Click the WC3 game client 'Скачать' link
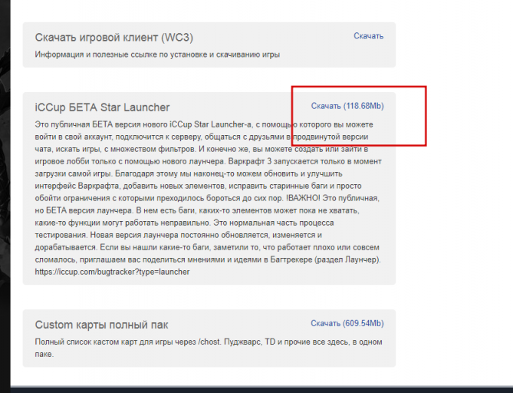Image resolution: width=513 pixels, height=393 pixels. pos(368,36)
